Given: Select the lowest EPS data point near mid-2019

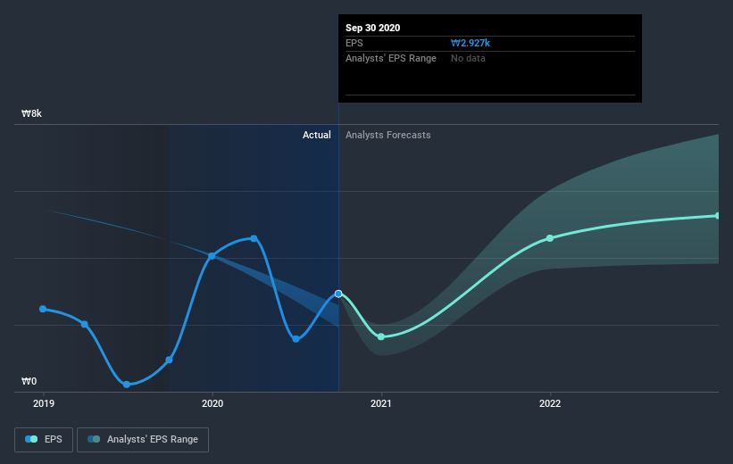Looking at the screenshot, I should click(x=127, y=385).
